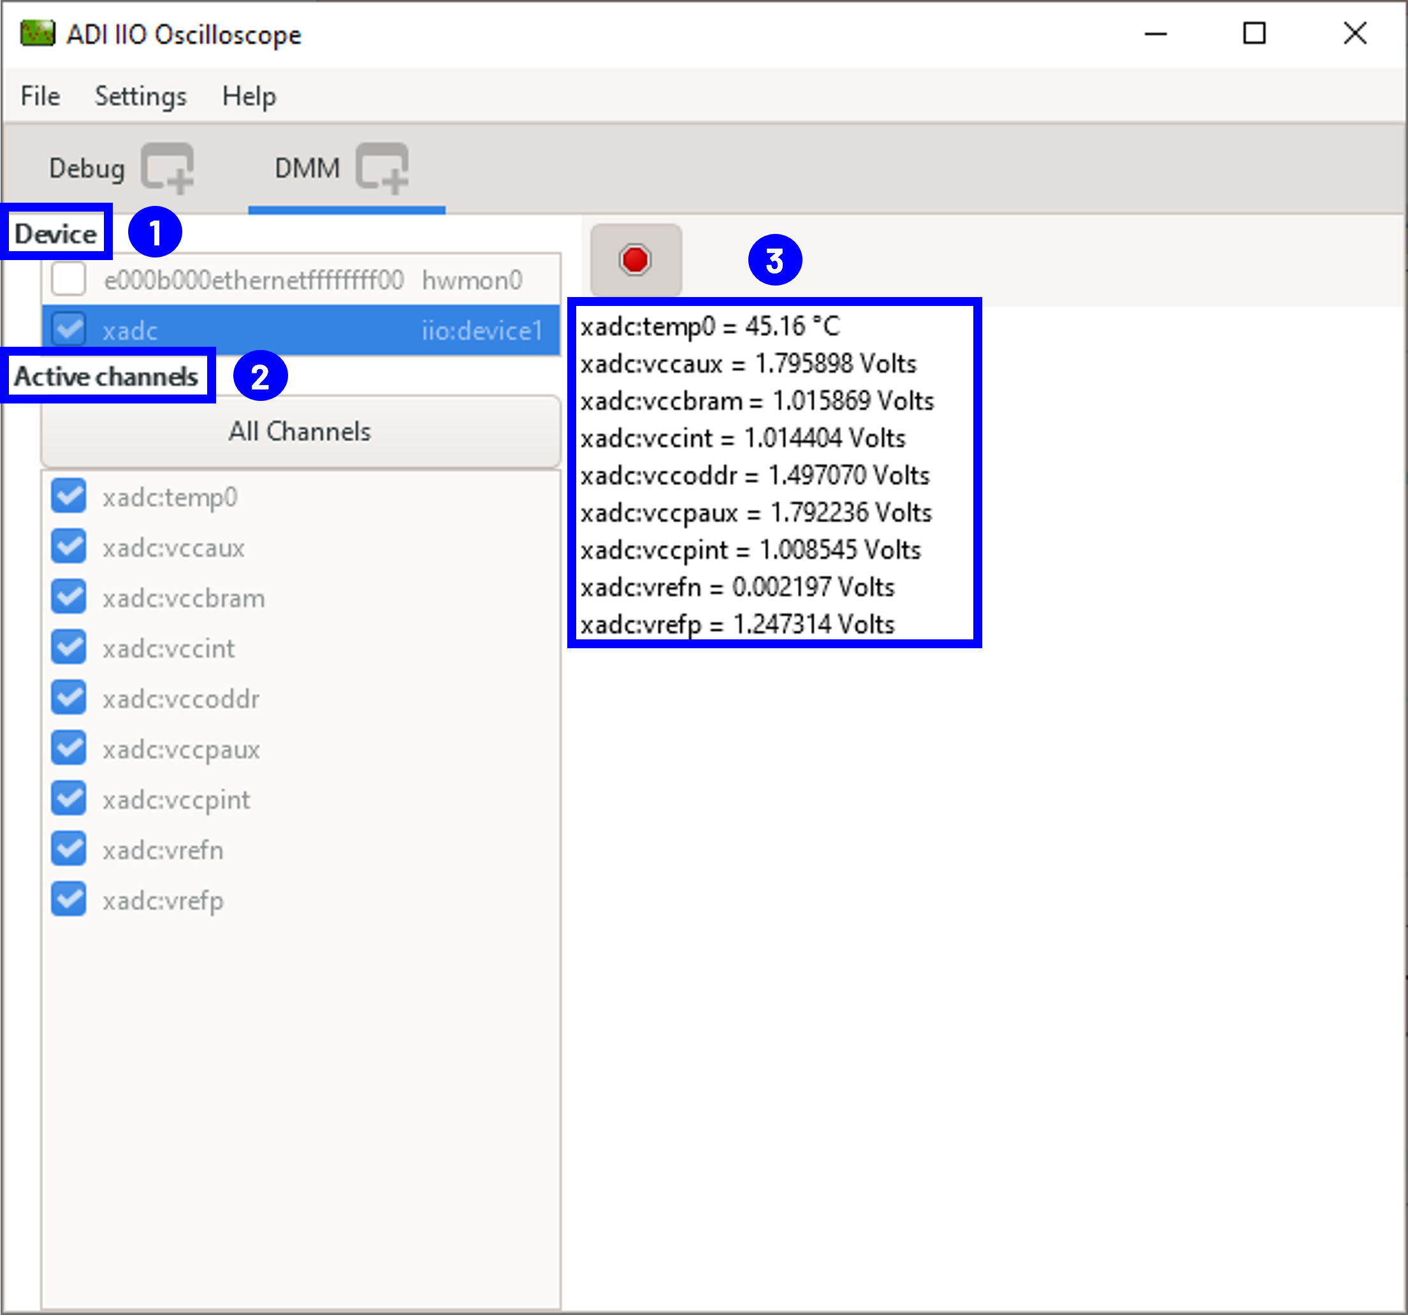Image resolution: width=1408 pixels, height=1315 pixels.
Task: Click the temp0 reading of 45.16 °C
Action: click(711, 326)
